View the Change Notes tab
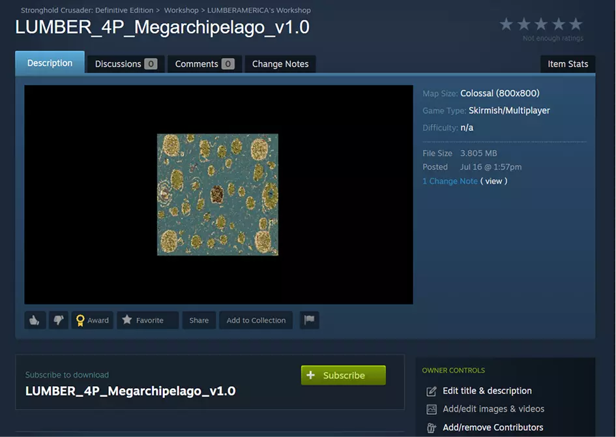This screenshot has width=616, height=437. pos(280,64)
